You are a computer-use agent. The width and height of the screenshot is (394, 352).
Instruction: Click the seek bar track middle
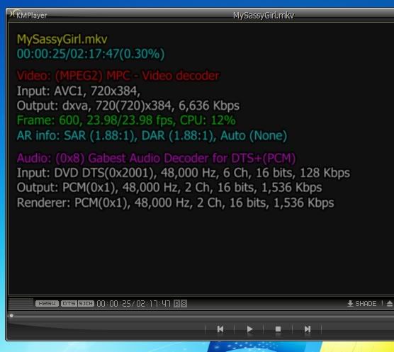pyautogui.click(x=201, y=316)
